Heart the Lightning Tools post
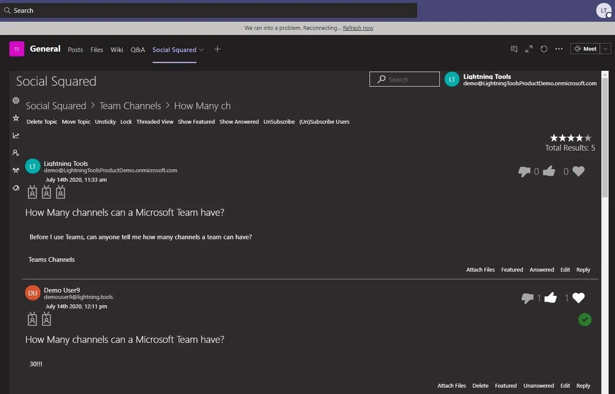This screenshot has width=615, height=394. (x=578, y=171)
